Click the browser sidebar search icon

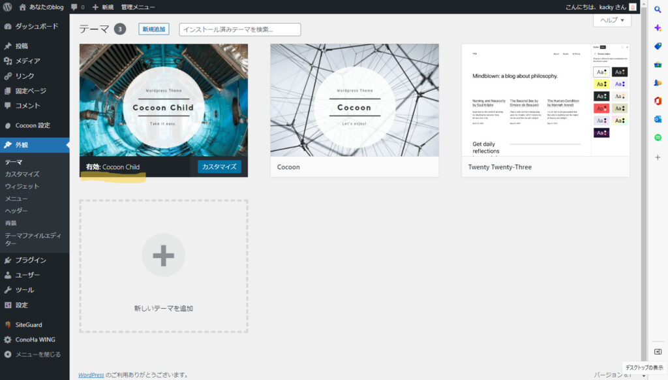(658, 9)
